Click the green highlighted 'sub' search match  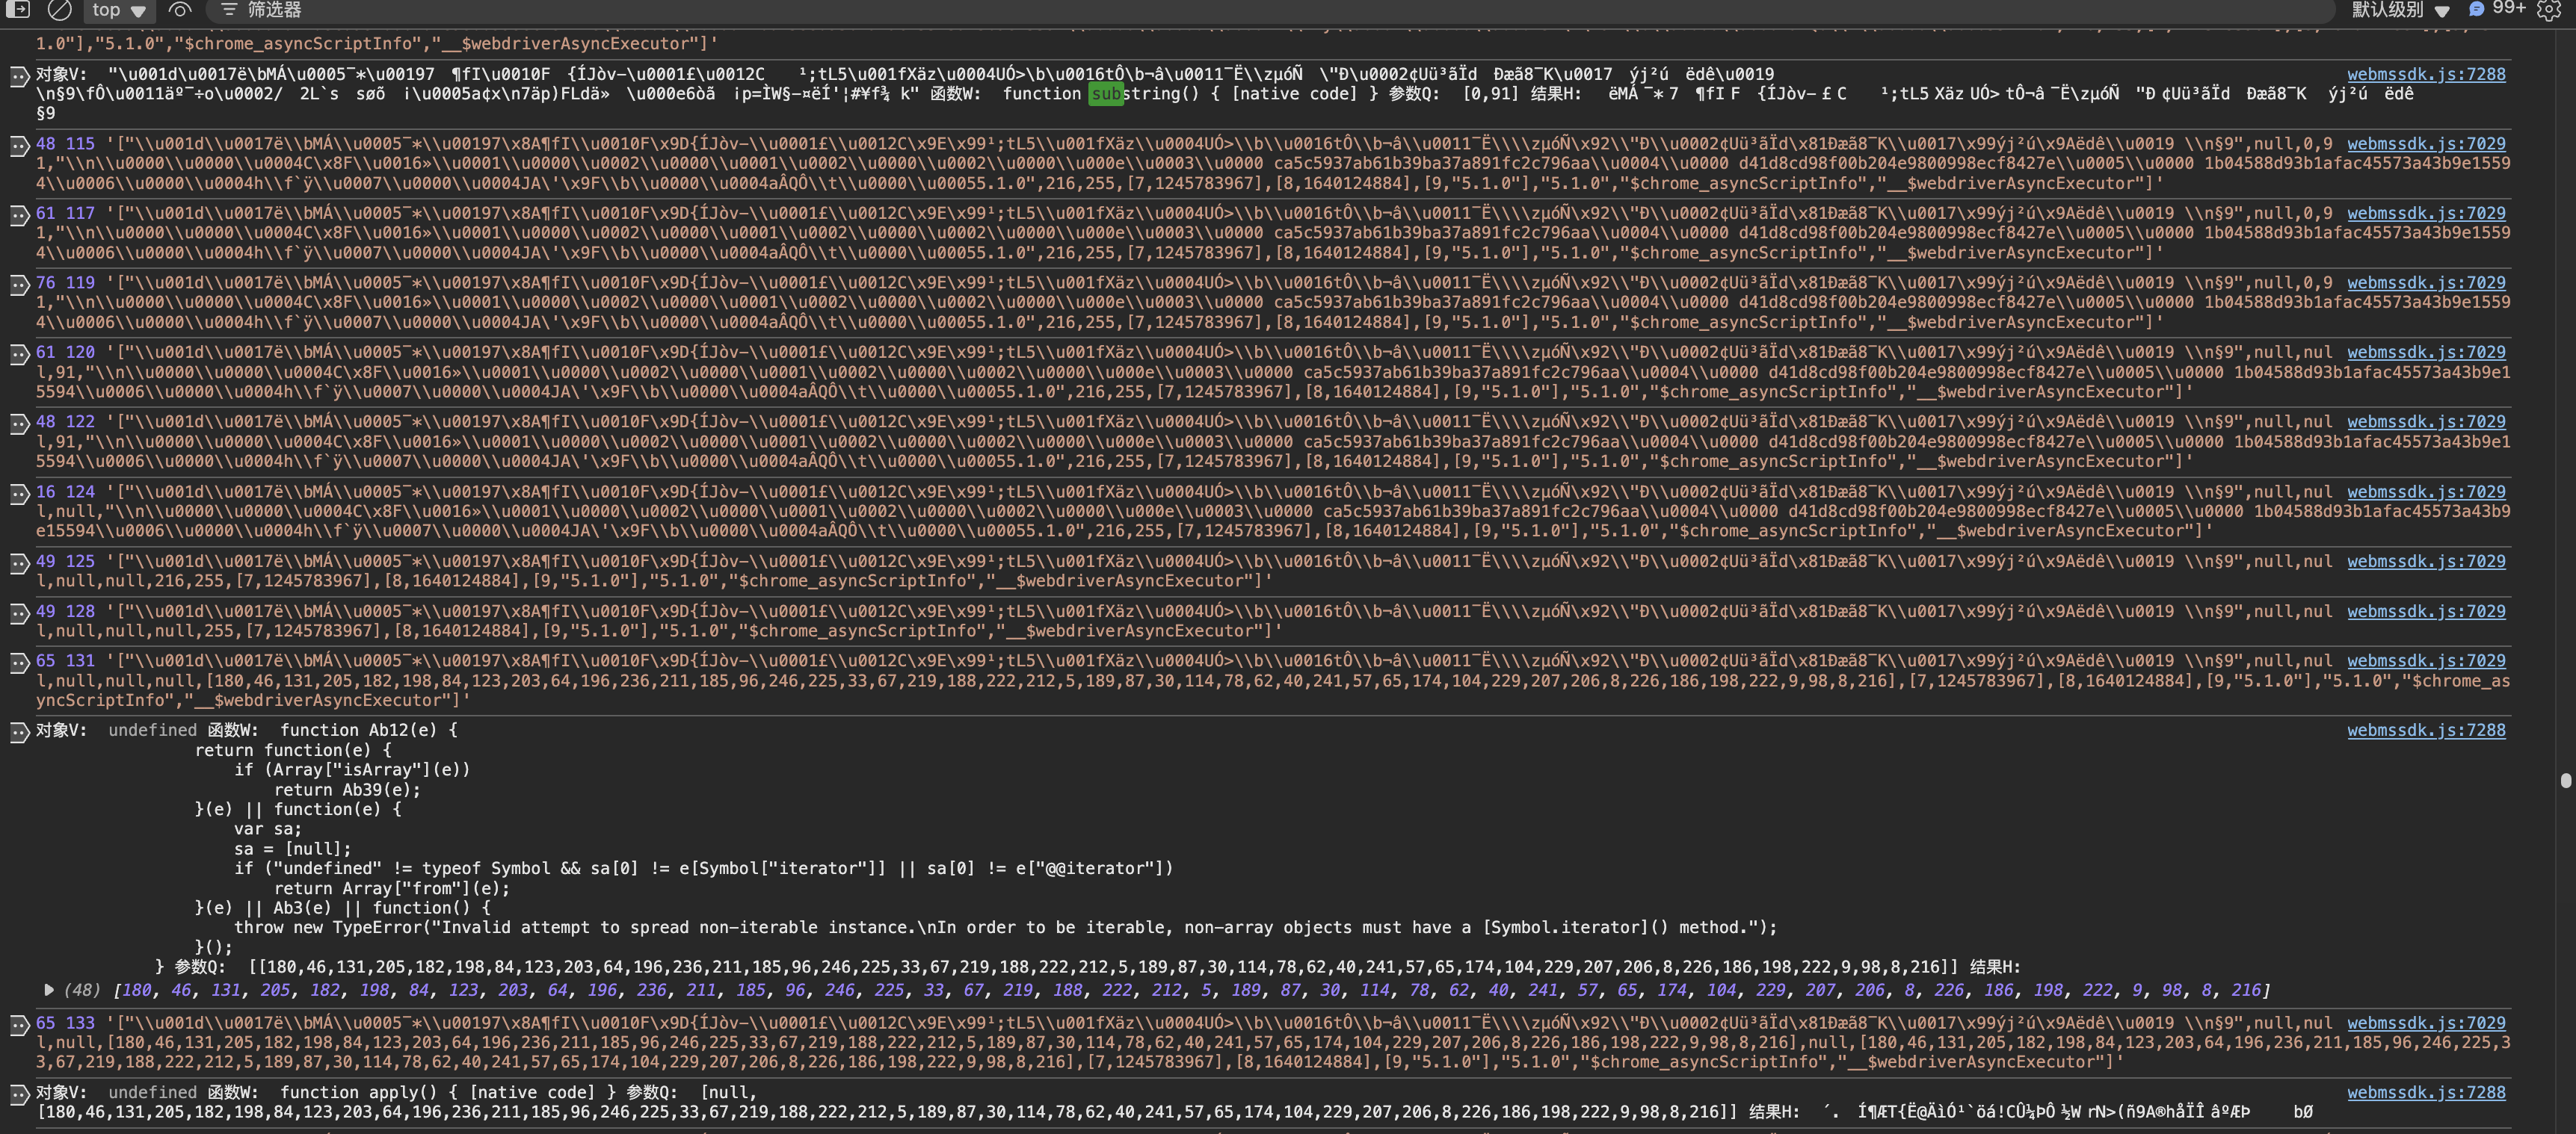1105,94
